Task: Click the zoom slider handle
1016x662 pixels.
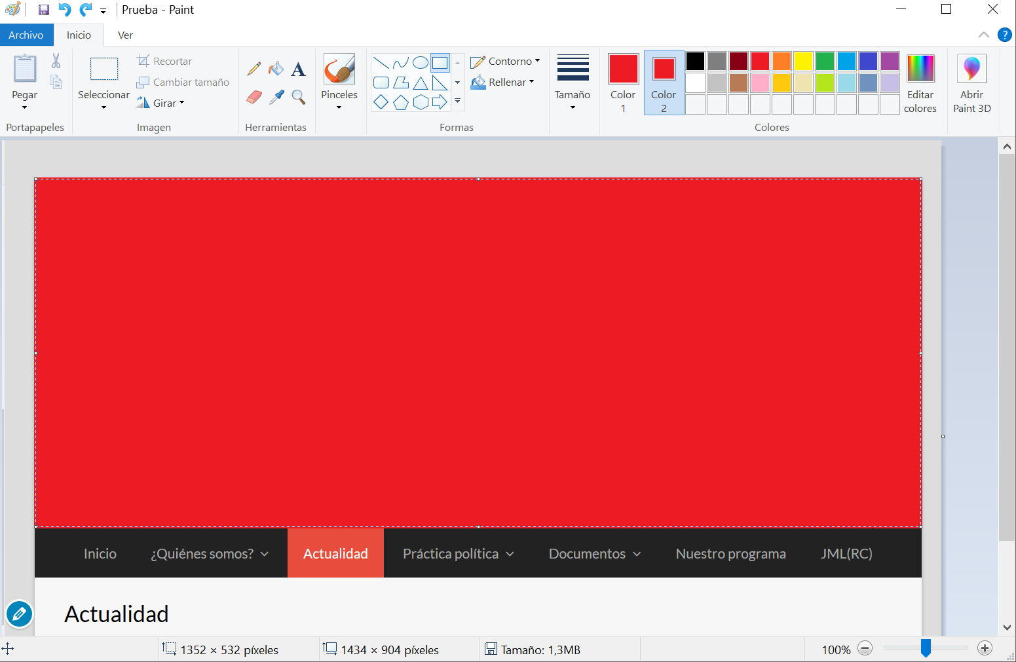Action: (926, 648)
